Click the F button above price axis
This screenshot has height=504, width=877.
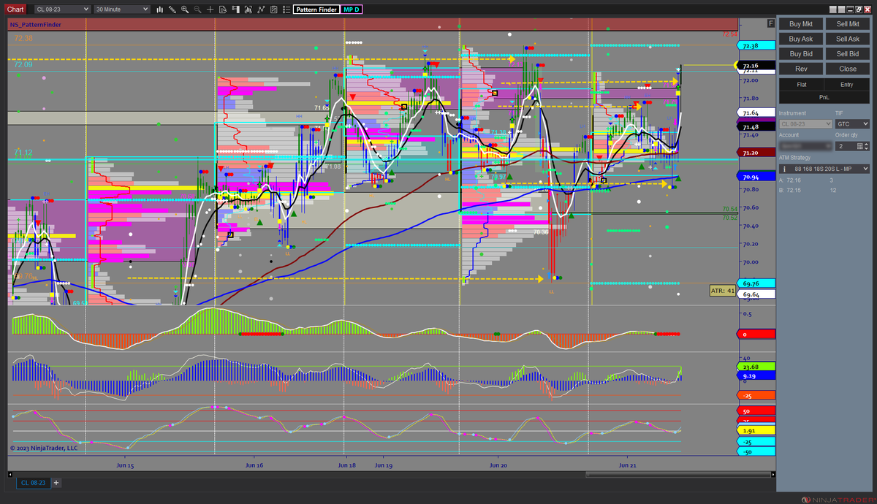pyautogui.click(x=770, y=23)
